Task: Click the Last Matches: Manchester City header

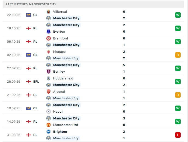Action: click(x=31, y=4)
